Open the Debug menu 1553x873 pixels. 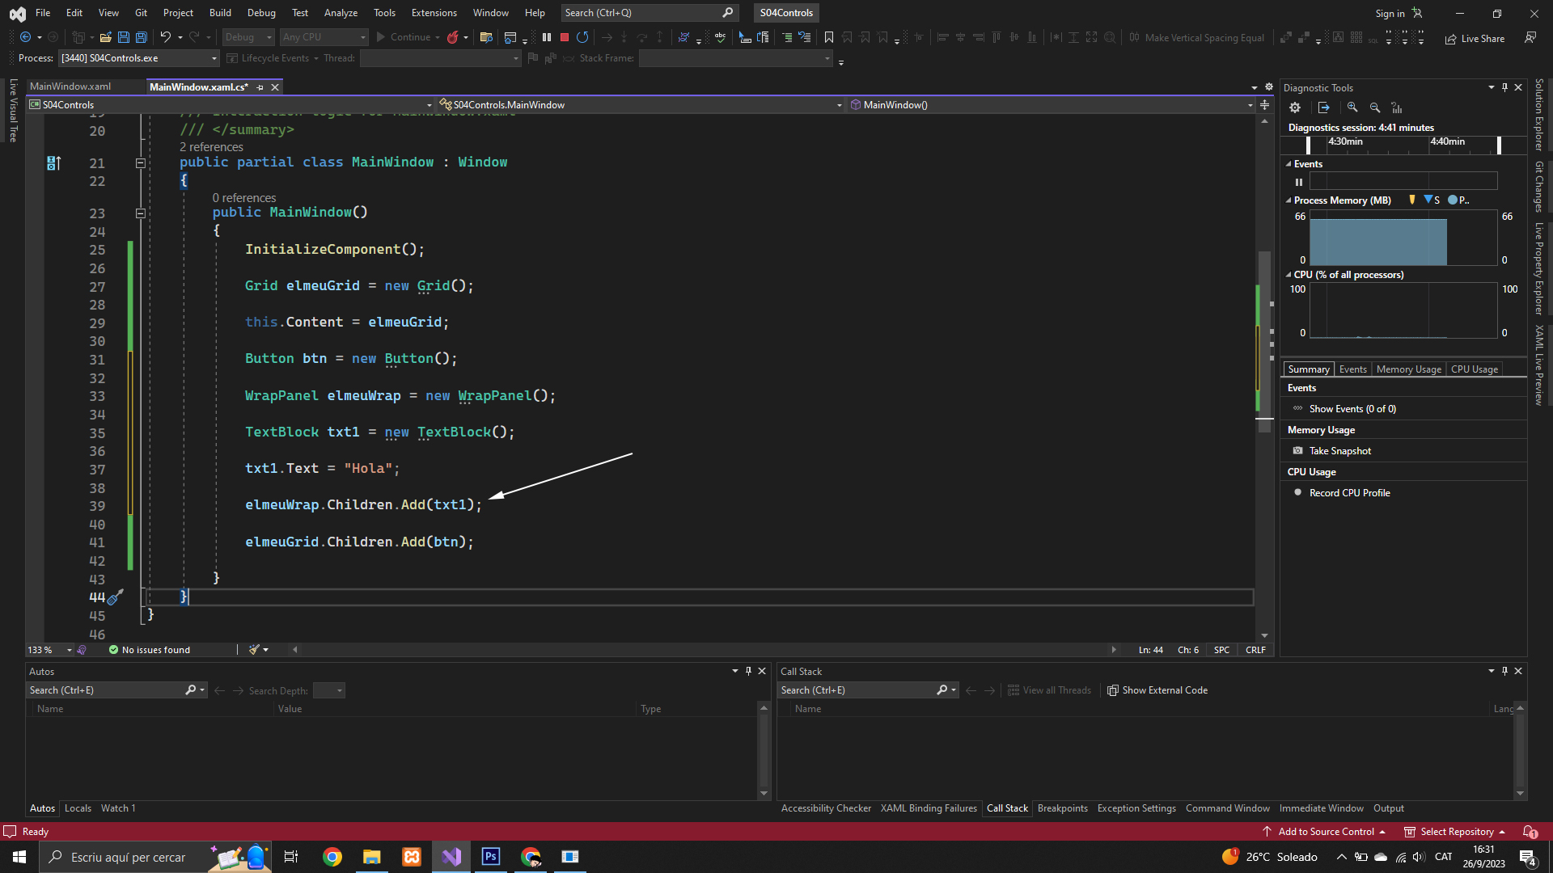click(x=260, y=13)
